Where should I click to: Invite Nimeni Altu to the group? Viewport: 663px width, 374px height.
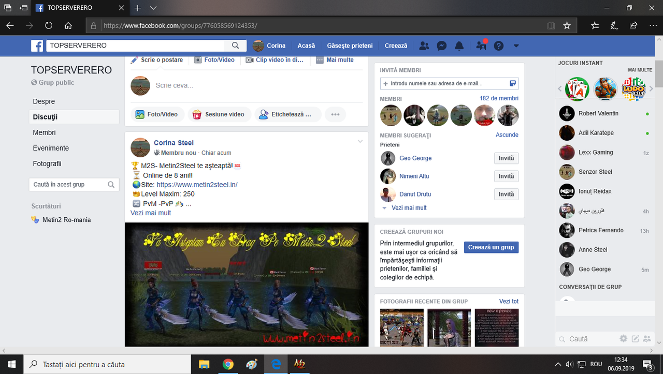[506, 176]
